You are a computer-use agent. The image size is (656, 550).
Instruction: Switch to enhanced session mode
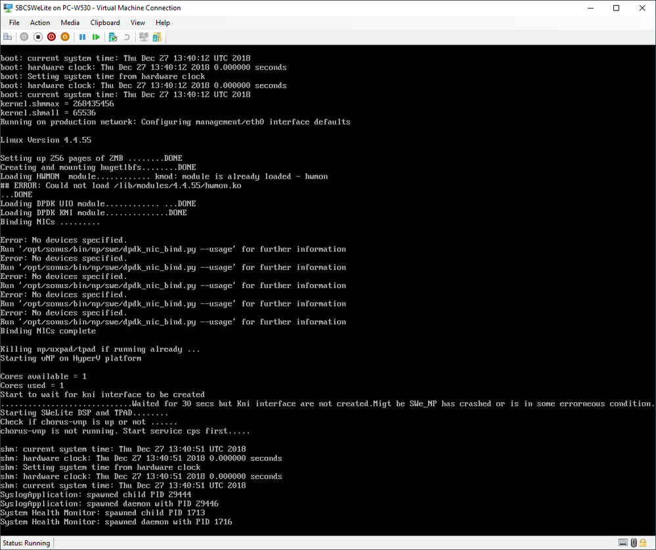143,37
